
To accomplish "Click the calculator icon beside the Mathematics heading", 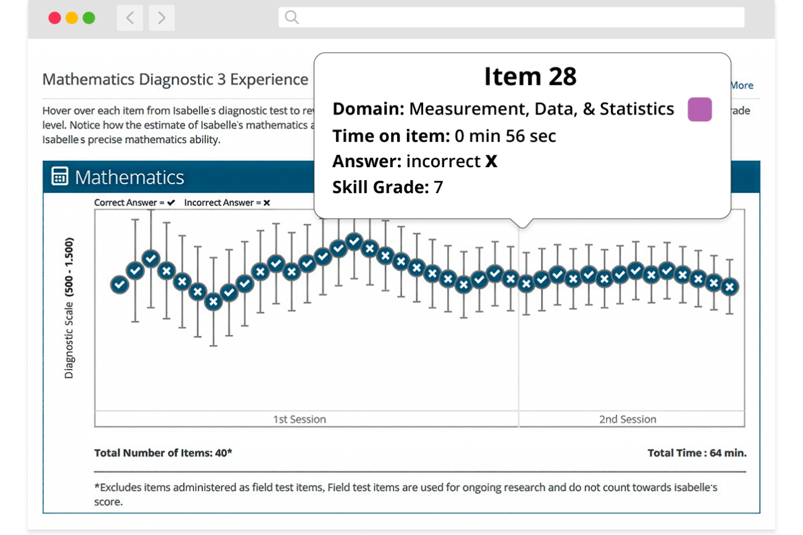I will [59, 176].
